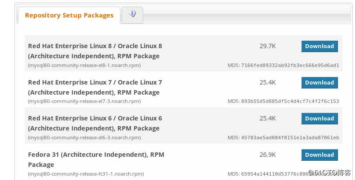The width and height of the screenshot is (355, 180).
Task: Select MD5 hash 45783ae5ad084f8151e1a3ada87061eb
Action: [290, 138]
